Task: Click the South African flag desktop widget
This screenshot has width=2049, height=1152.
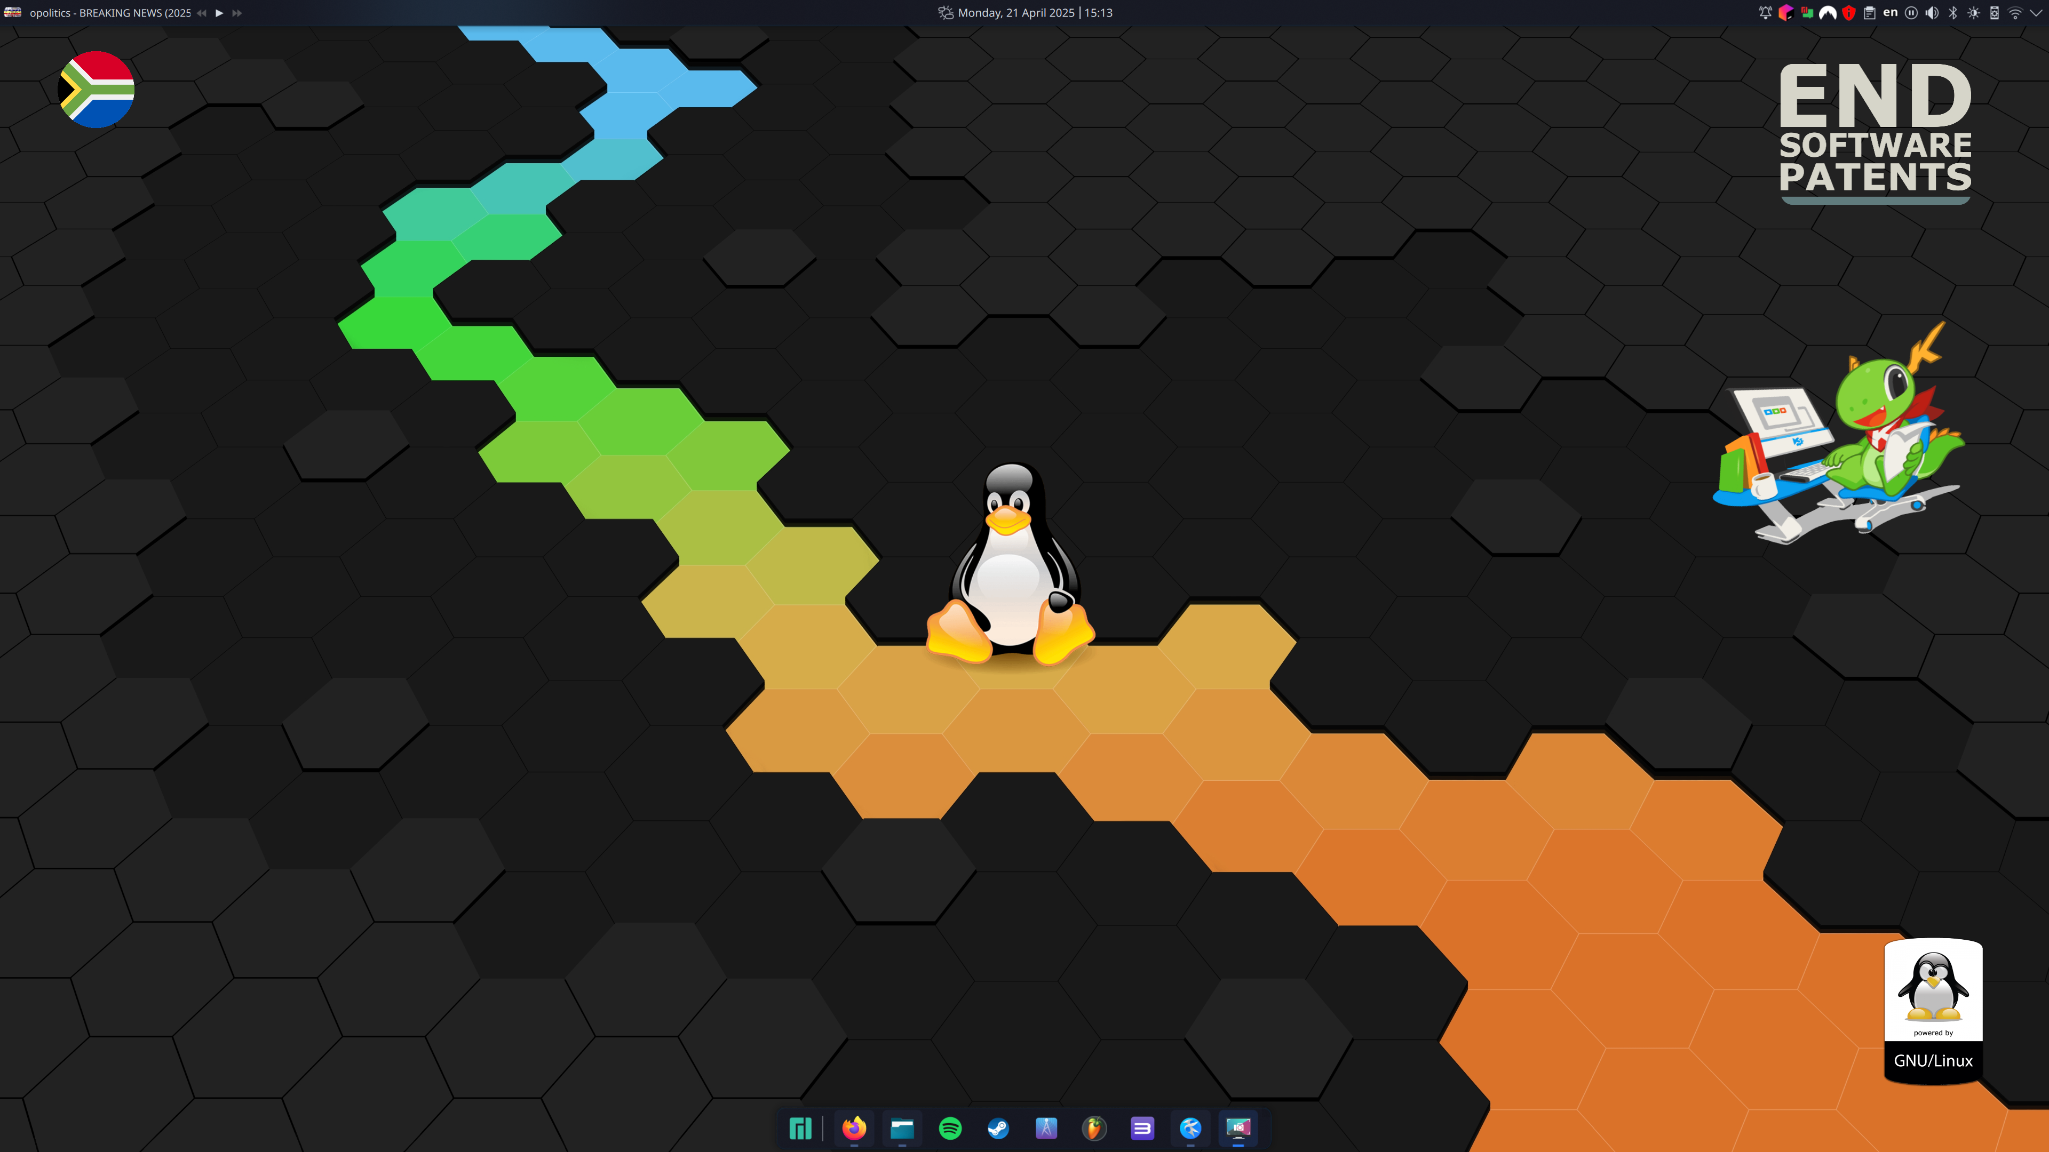Action: (96, 90)
